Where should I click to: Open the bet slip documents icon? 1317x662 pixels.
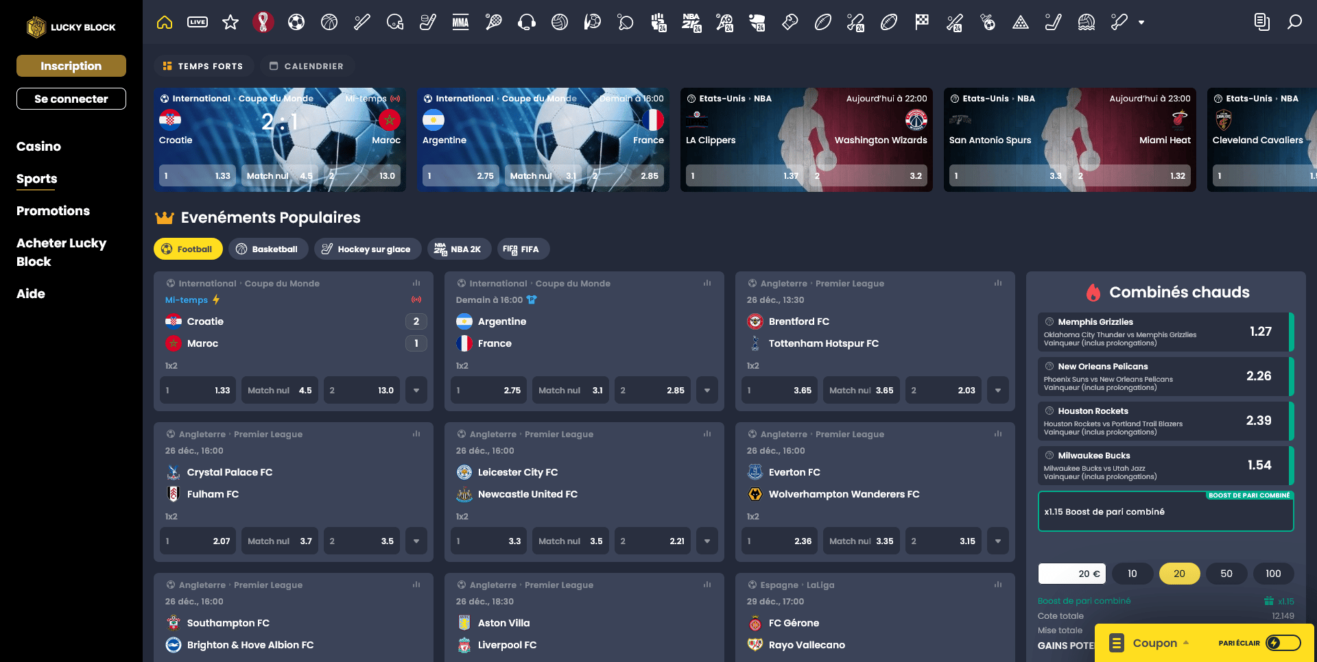coord(1261,23)
